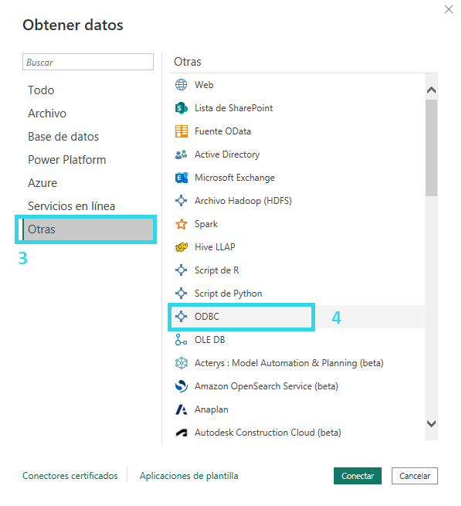Select Microsoft Exchange entry

point(235,178)
